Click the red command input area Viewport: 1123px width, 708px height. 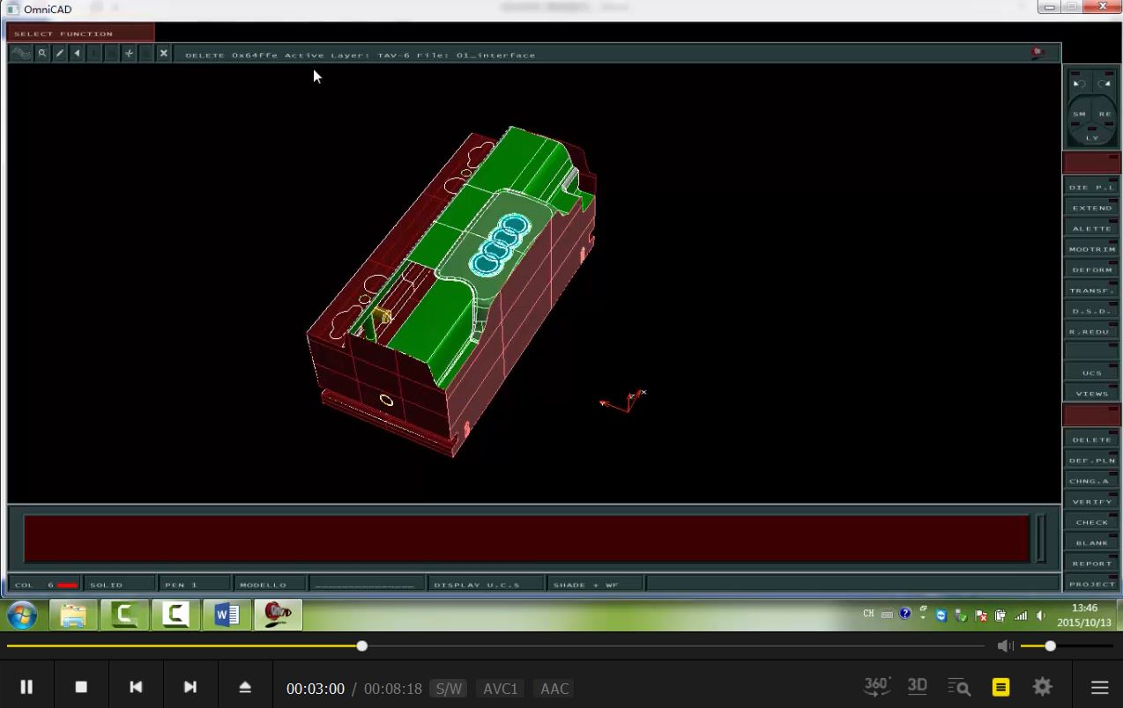[526, 538]
